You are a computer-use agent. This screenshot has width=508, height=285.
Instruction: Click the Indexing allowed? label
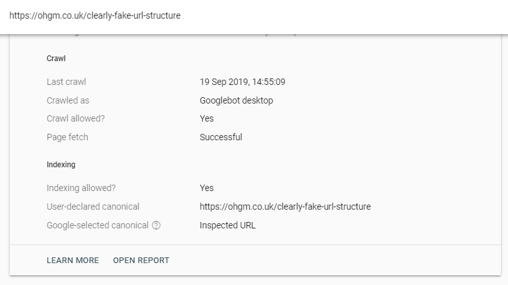pyautogui.click(x=81, y=188)
